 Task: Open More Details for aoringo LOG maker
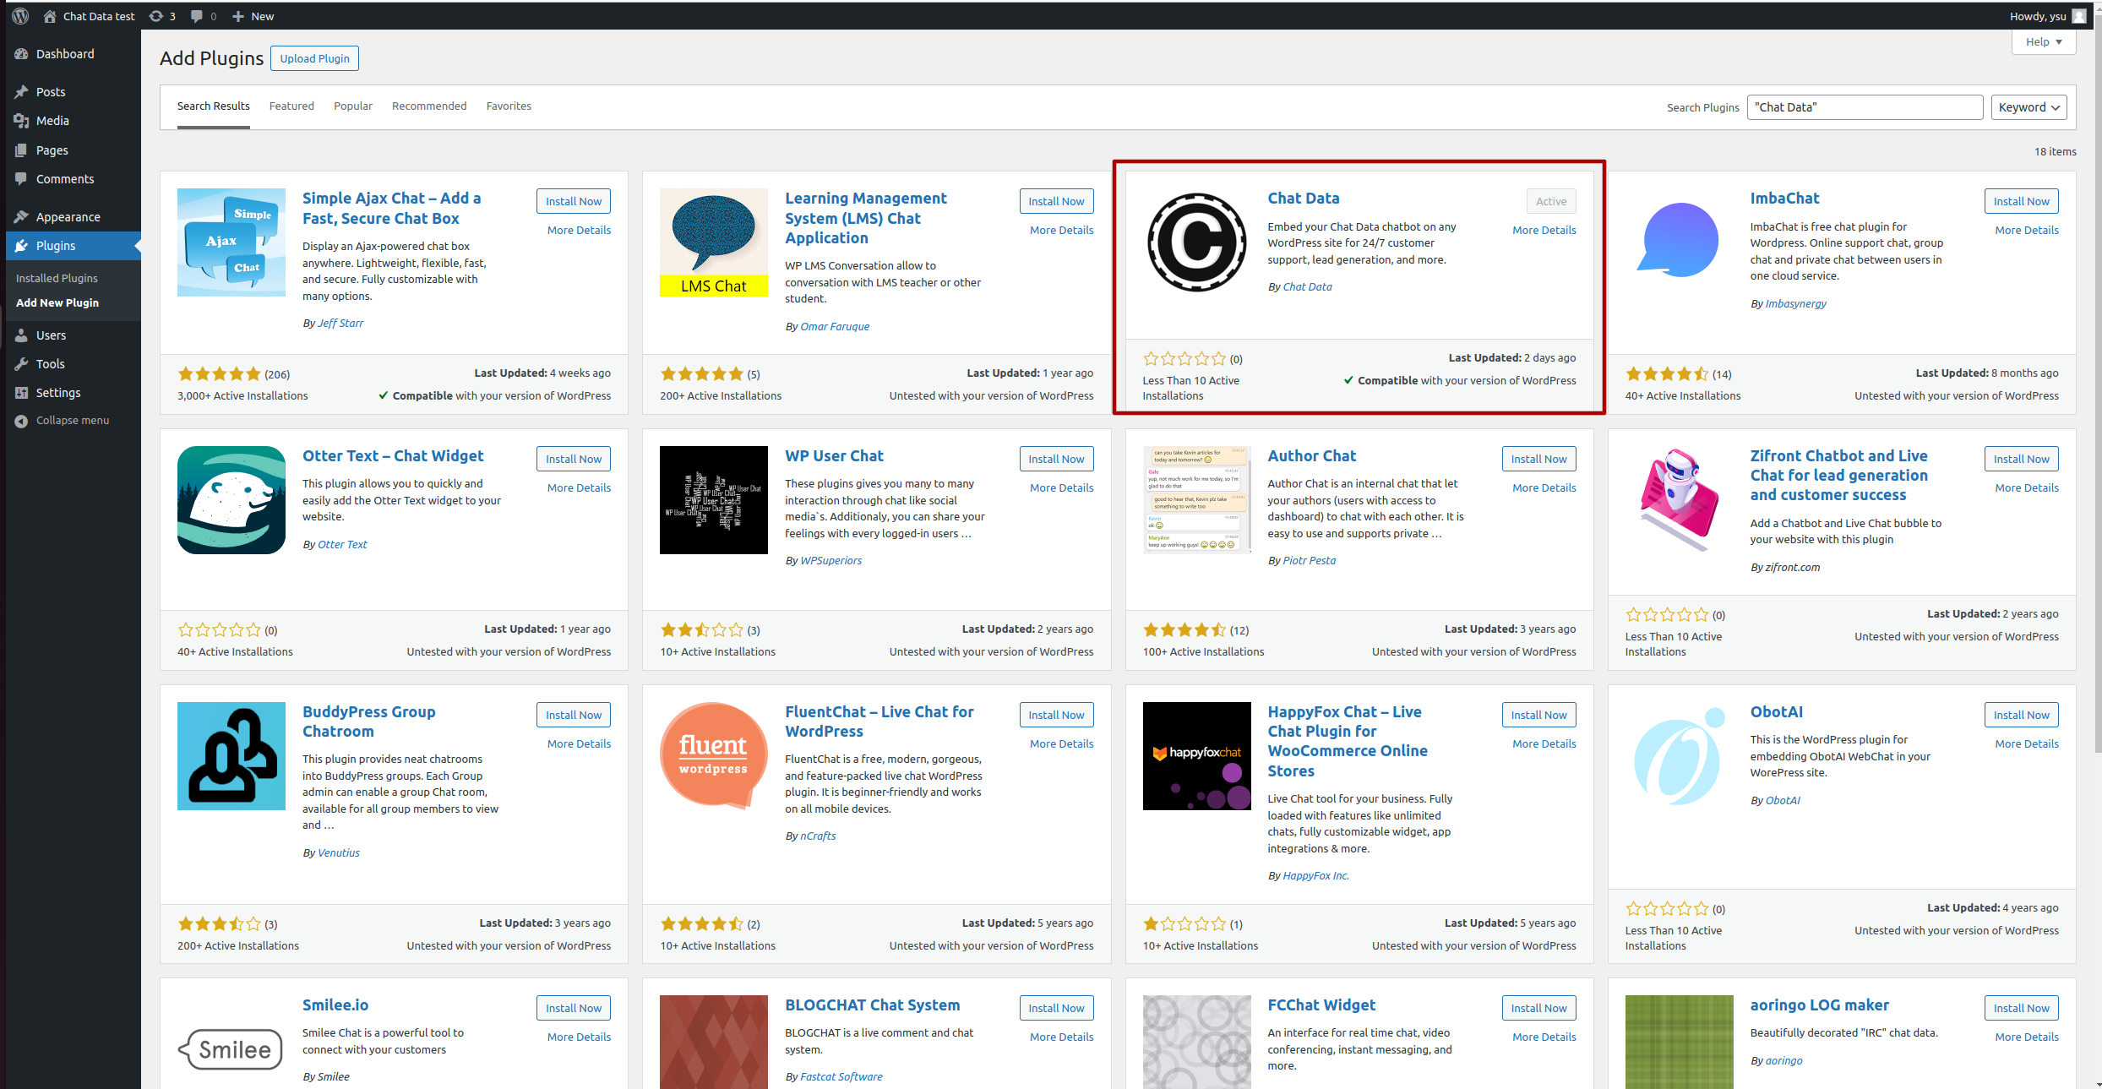2027,1037
